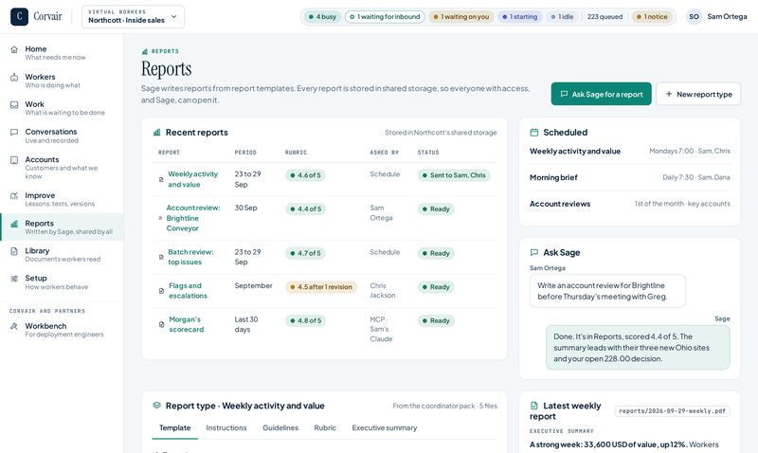Click the 4.8 of 5 rubric badge
The image size is (758, 453).
[305, 320]
